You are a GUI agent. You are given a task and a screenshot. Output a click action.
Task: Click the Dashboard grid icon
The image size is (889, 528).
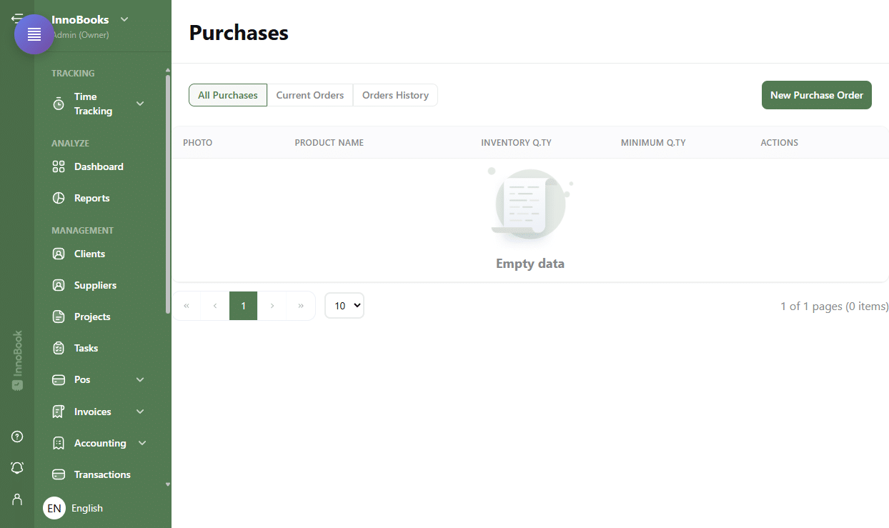59,166
